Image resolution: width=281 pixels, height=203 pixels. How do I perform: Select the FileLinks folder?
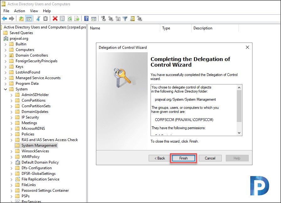coord(29,185)
